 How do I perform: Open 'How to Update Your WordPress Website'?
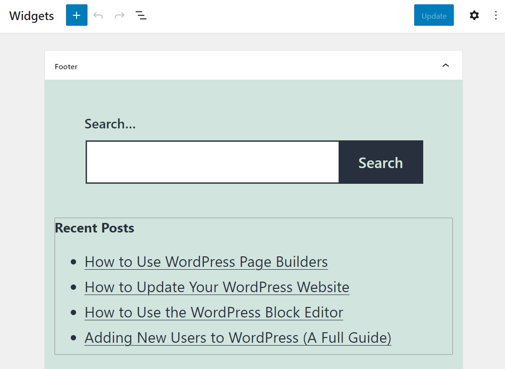[217, 287]
